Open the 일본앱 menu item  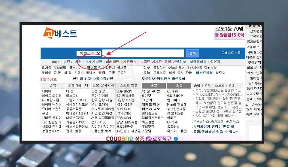(215, 62)
